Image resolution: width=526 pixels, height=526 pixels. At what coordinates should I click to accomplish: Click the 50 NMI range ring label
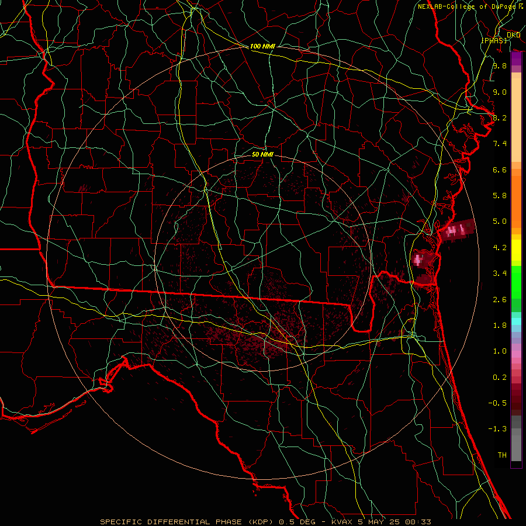click(x=262, y=154)
